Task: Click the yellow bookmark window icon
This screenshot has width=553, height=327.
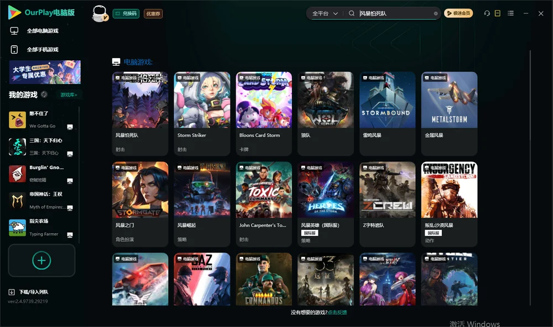Action: click(497, 13)
